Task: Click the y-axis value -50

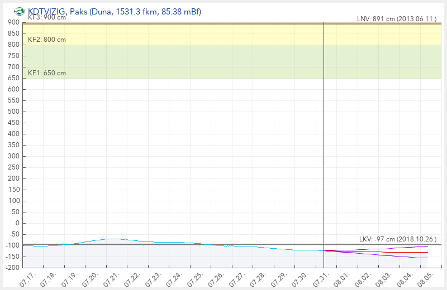Action: 15,234
